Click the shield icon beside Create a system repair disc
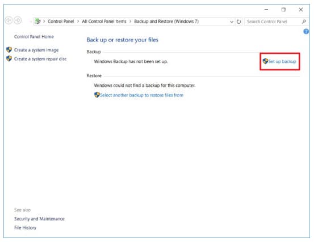314x242 pixels. click(x=9, y=58)
